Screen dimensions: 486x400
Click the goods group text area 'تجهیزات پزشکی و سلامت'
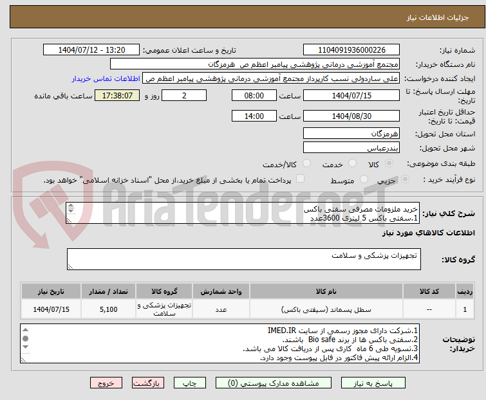[243, 259]
